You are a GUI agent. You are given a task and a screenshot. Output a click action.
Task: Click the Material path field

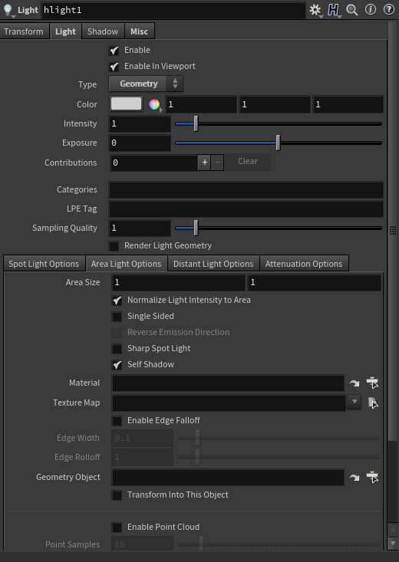[x=228, y=383]
